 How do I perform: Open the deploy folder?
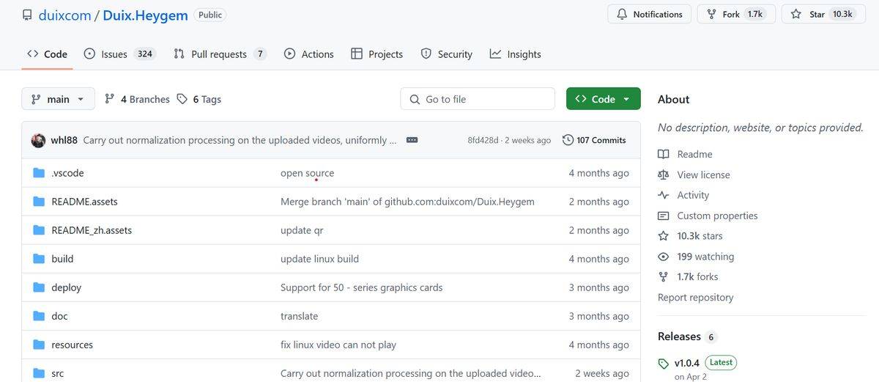pyautogui.click(x=66, y=287)
